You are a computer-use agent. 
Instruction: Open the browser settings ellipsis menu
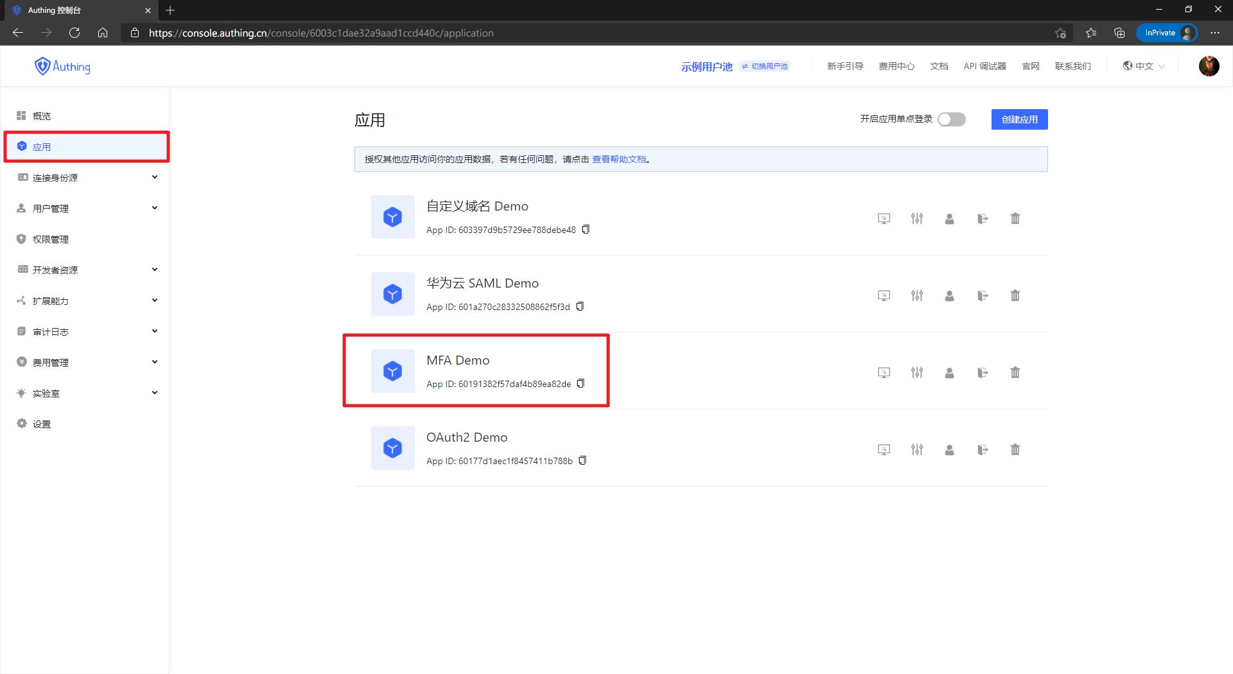click(1215, 33)
